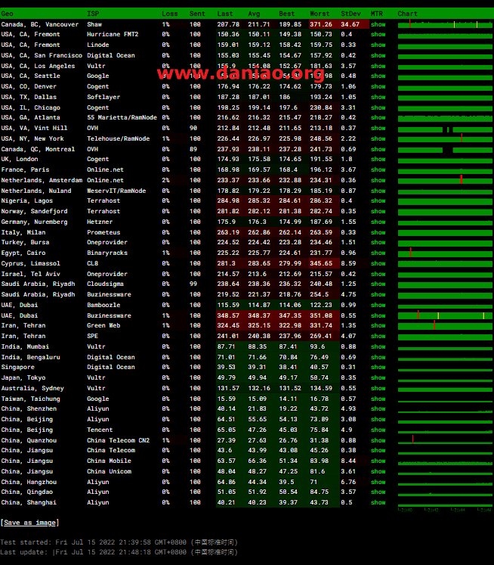Select the 'India, Bengaluru' geo cell

30,357
